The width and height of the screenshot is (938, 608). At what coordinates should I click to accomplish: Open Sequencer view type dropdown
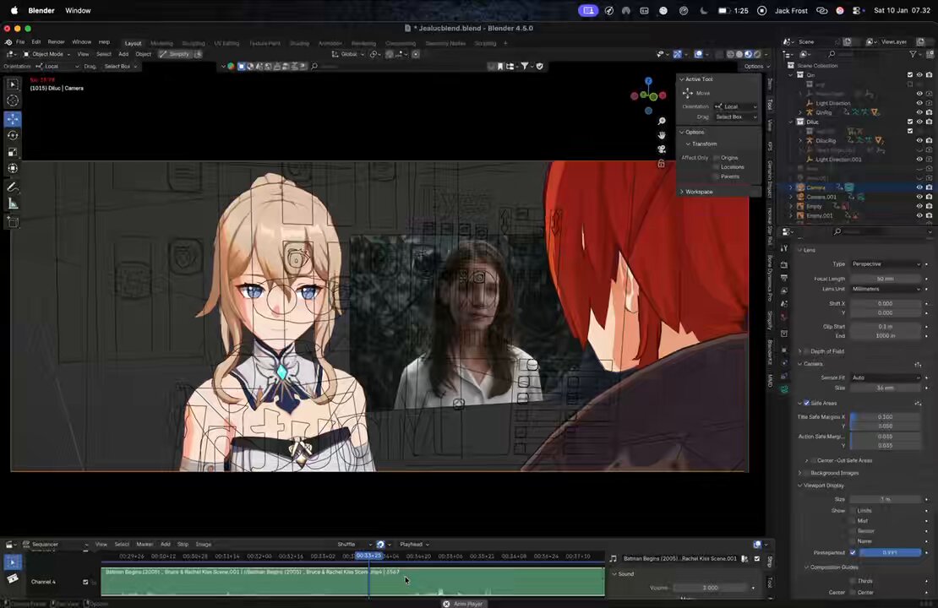(x=55, y=544)
